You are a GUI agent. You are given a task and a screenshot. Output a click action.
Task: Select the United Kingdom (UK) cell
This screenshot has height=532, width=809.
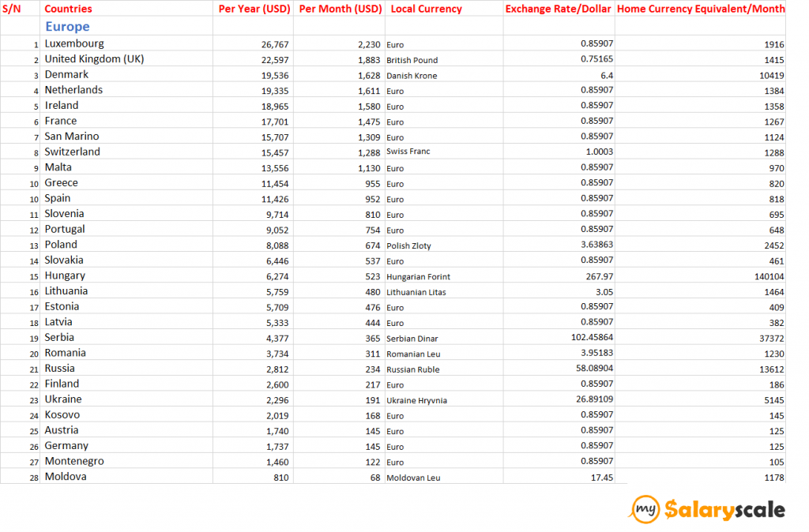[x=94, y=59]
